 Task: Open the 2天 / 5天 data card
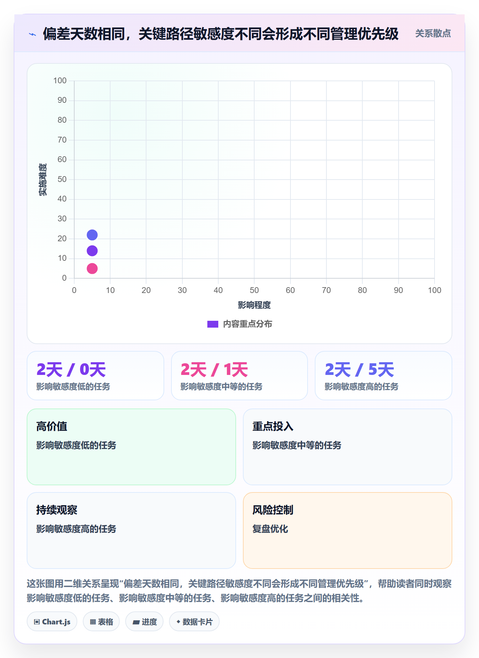click(384, 376)
